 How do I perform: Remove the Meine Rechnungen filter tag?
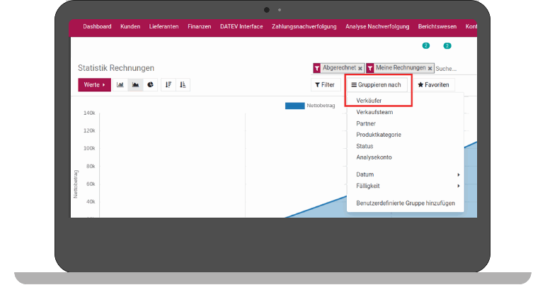tap(430, 68)
